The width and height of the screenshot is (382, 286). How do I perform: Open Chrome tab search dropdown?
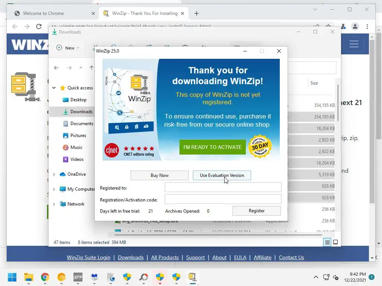coord(315,9)
